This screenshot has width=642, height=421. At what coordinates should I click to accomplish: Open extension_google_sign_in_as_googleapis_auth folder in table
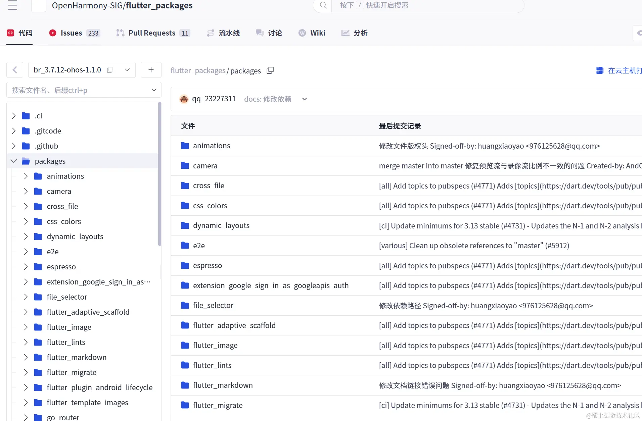pyautogui.click(x=271, y=285)
